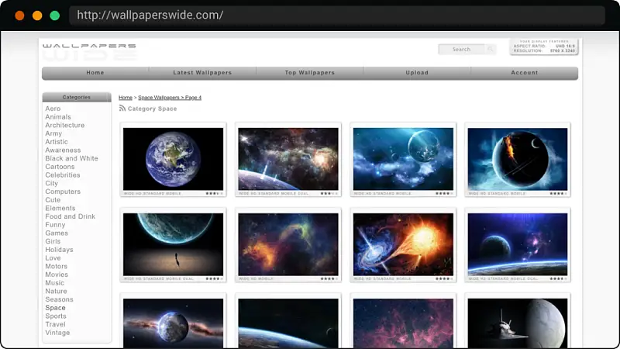Select the Holidays category

[59, 250]
